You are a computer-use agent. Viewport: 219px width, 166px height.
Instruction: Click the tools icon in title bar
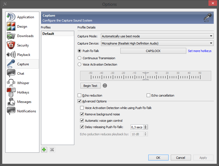point(5,4)
